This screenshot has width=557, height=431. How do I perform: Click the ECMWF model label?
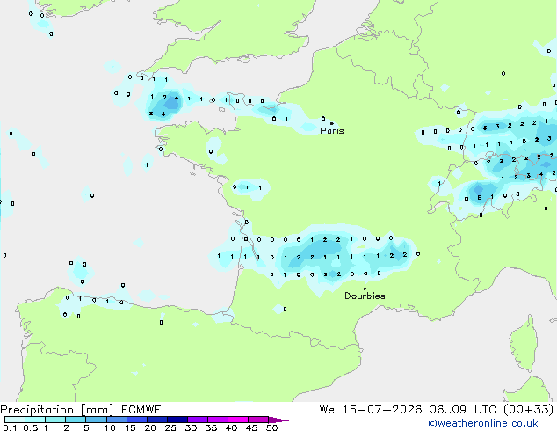click(x=141, y=410)
